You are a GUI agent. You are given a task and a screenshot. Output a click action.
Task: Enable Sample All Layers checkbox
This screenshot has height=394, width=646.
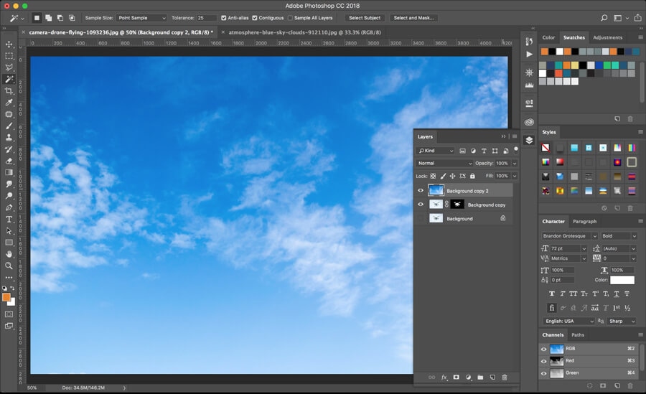[290, 17]
